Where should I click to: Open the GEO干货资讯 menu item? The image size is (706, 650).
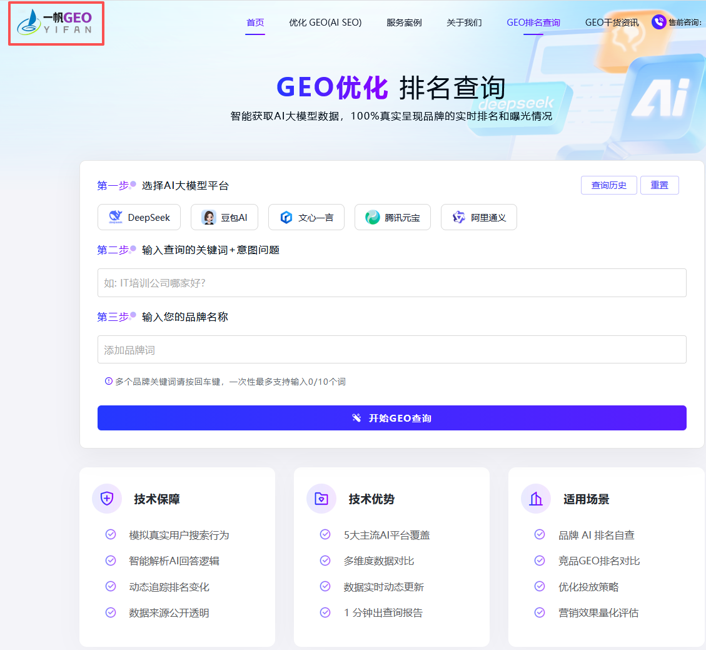click(x=612, y=23)
